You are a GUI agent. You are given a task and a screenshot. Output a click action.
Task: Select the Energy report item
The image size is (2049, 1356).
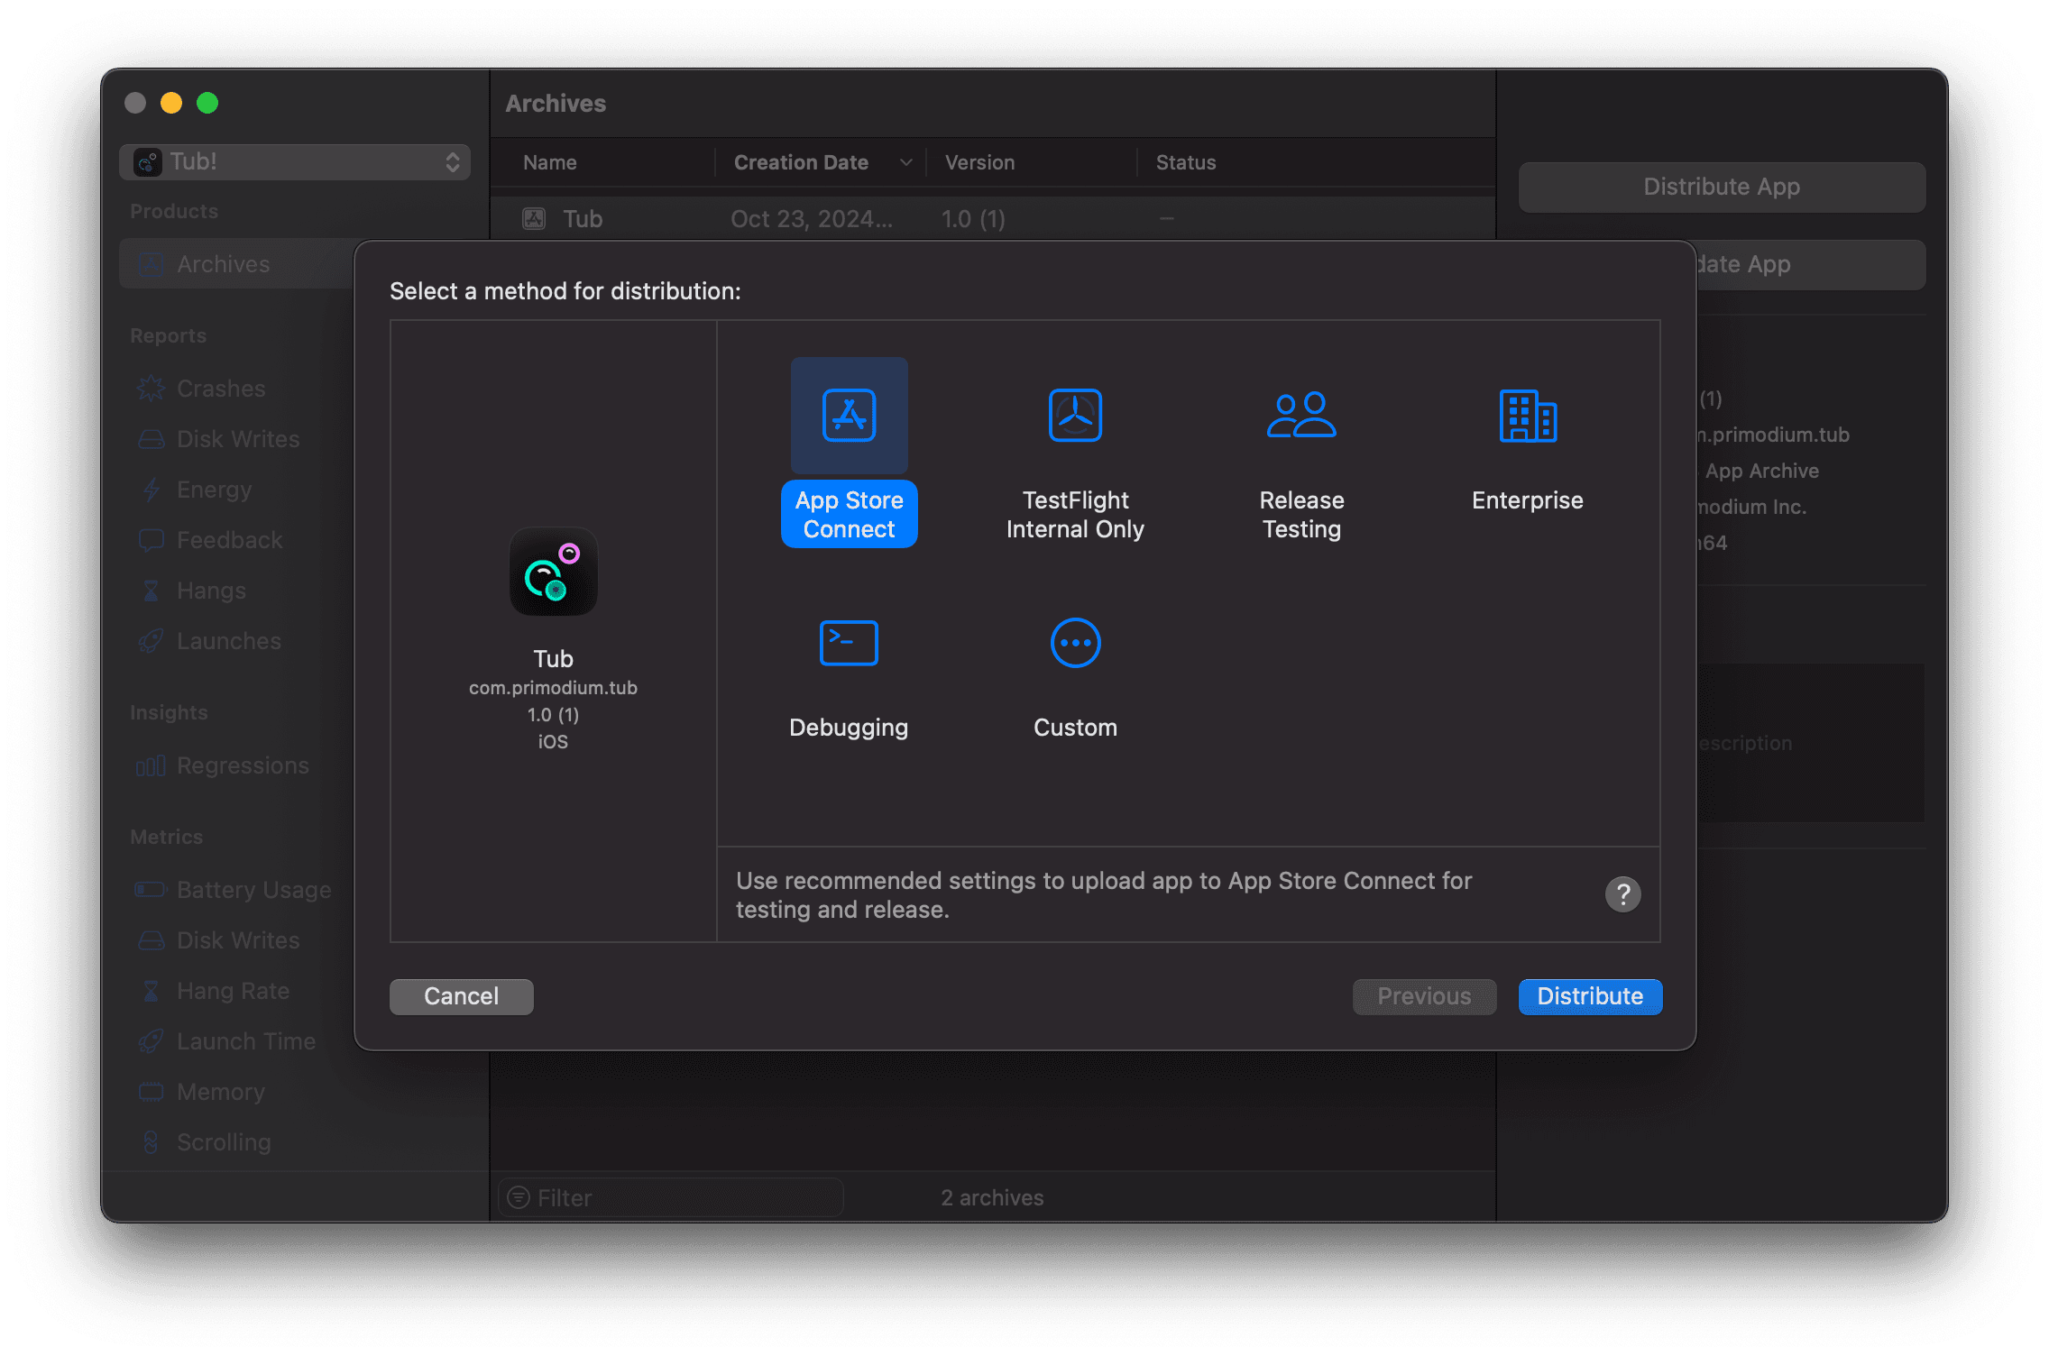(x=212, y=489)
